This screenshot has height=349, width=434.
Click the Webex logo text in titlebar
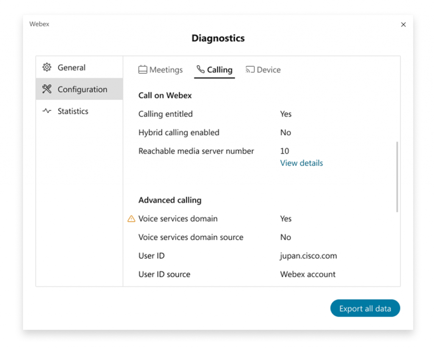(39, 24)
